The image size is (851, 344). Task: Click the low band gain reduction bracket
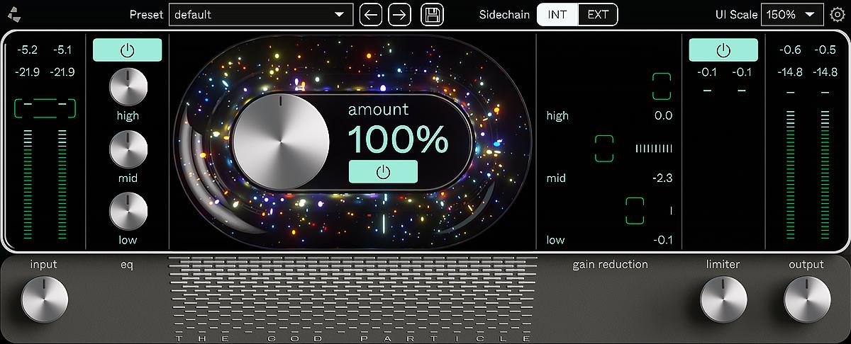click(x=635, y=210)
